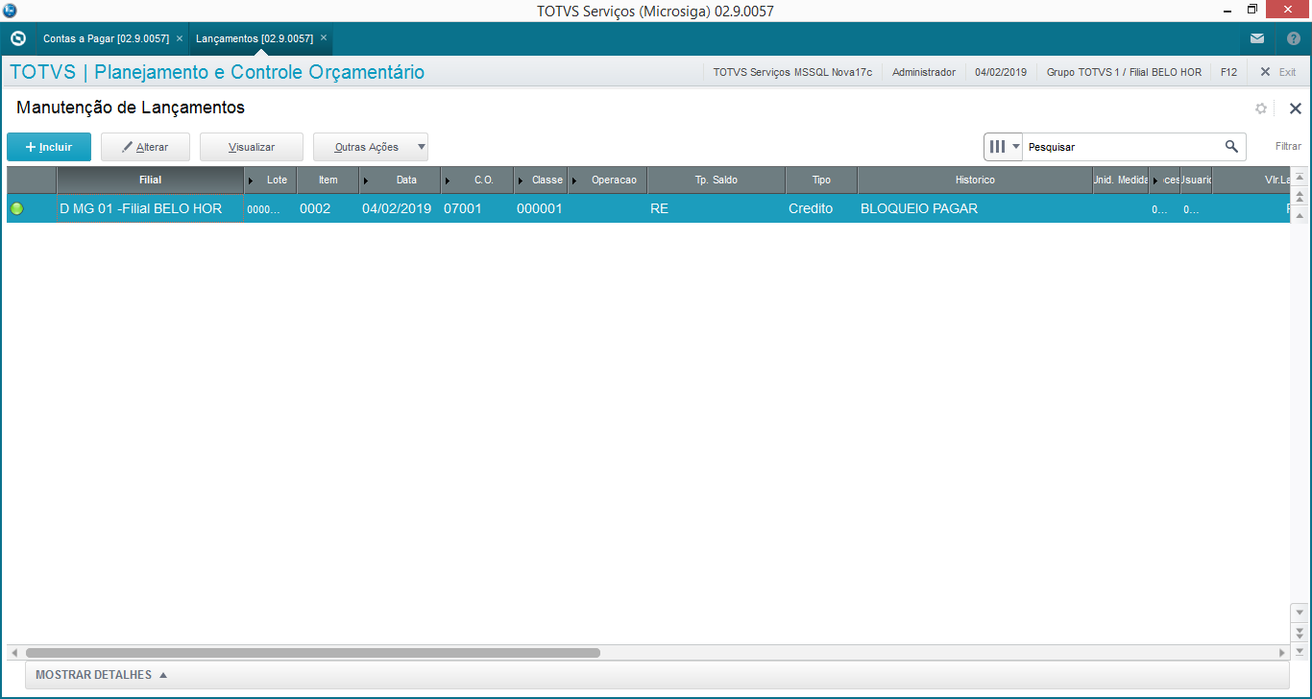Open the search column selector dropdown
This screenshot has height=699, width=1312.
(1004, 147)
